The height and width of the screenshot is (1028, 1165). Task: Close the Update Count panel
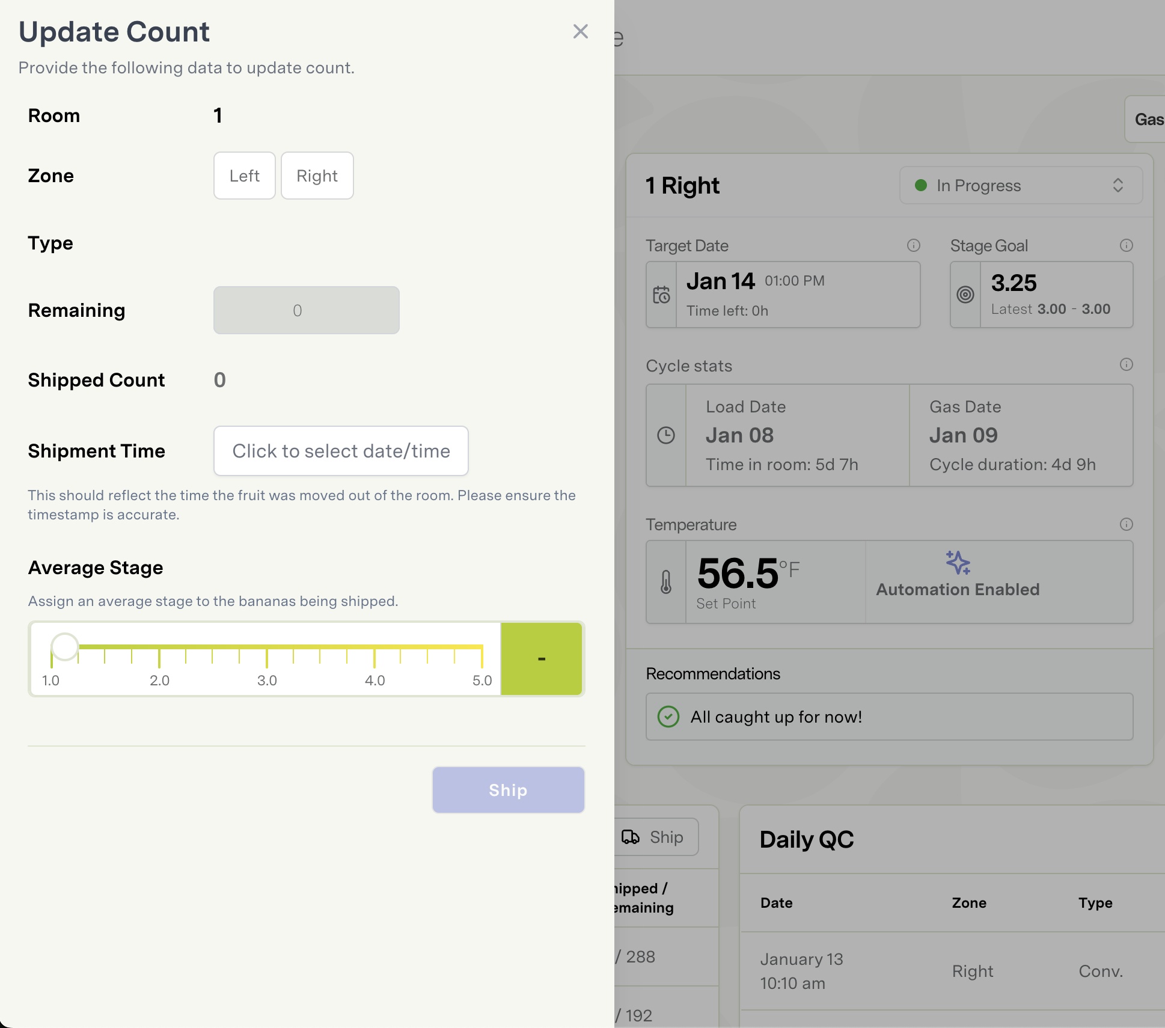[x=580, y=31]
